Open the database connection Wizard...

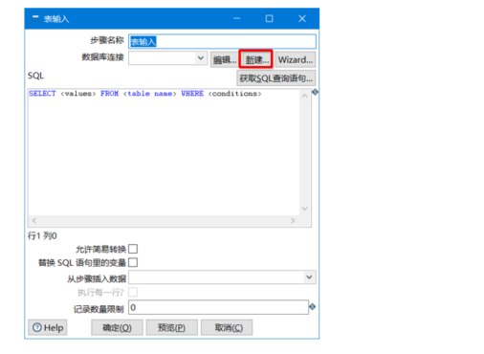(296, 59)
